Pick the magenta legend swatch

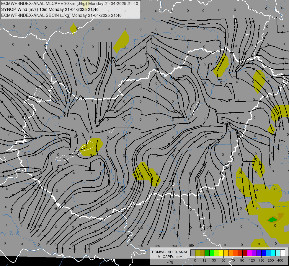click(x=249, y=253)
